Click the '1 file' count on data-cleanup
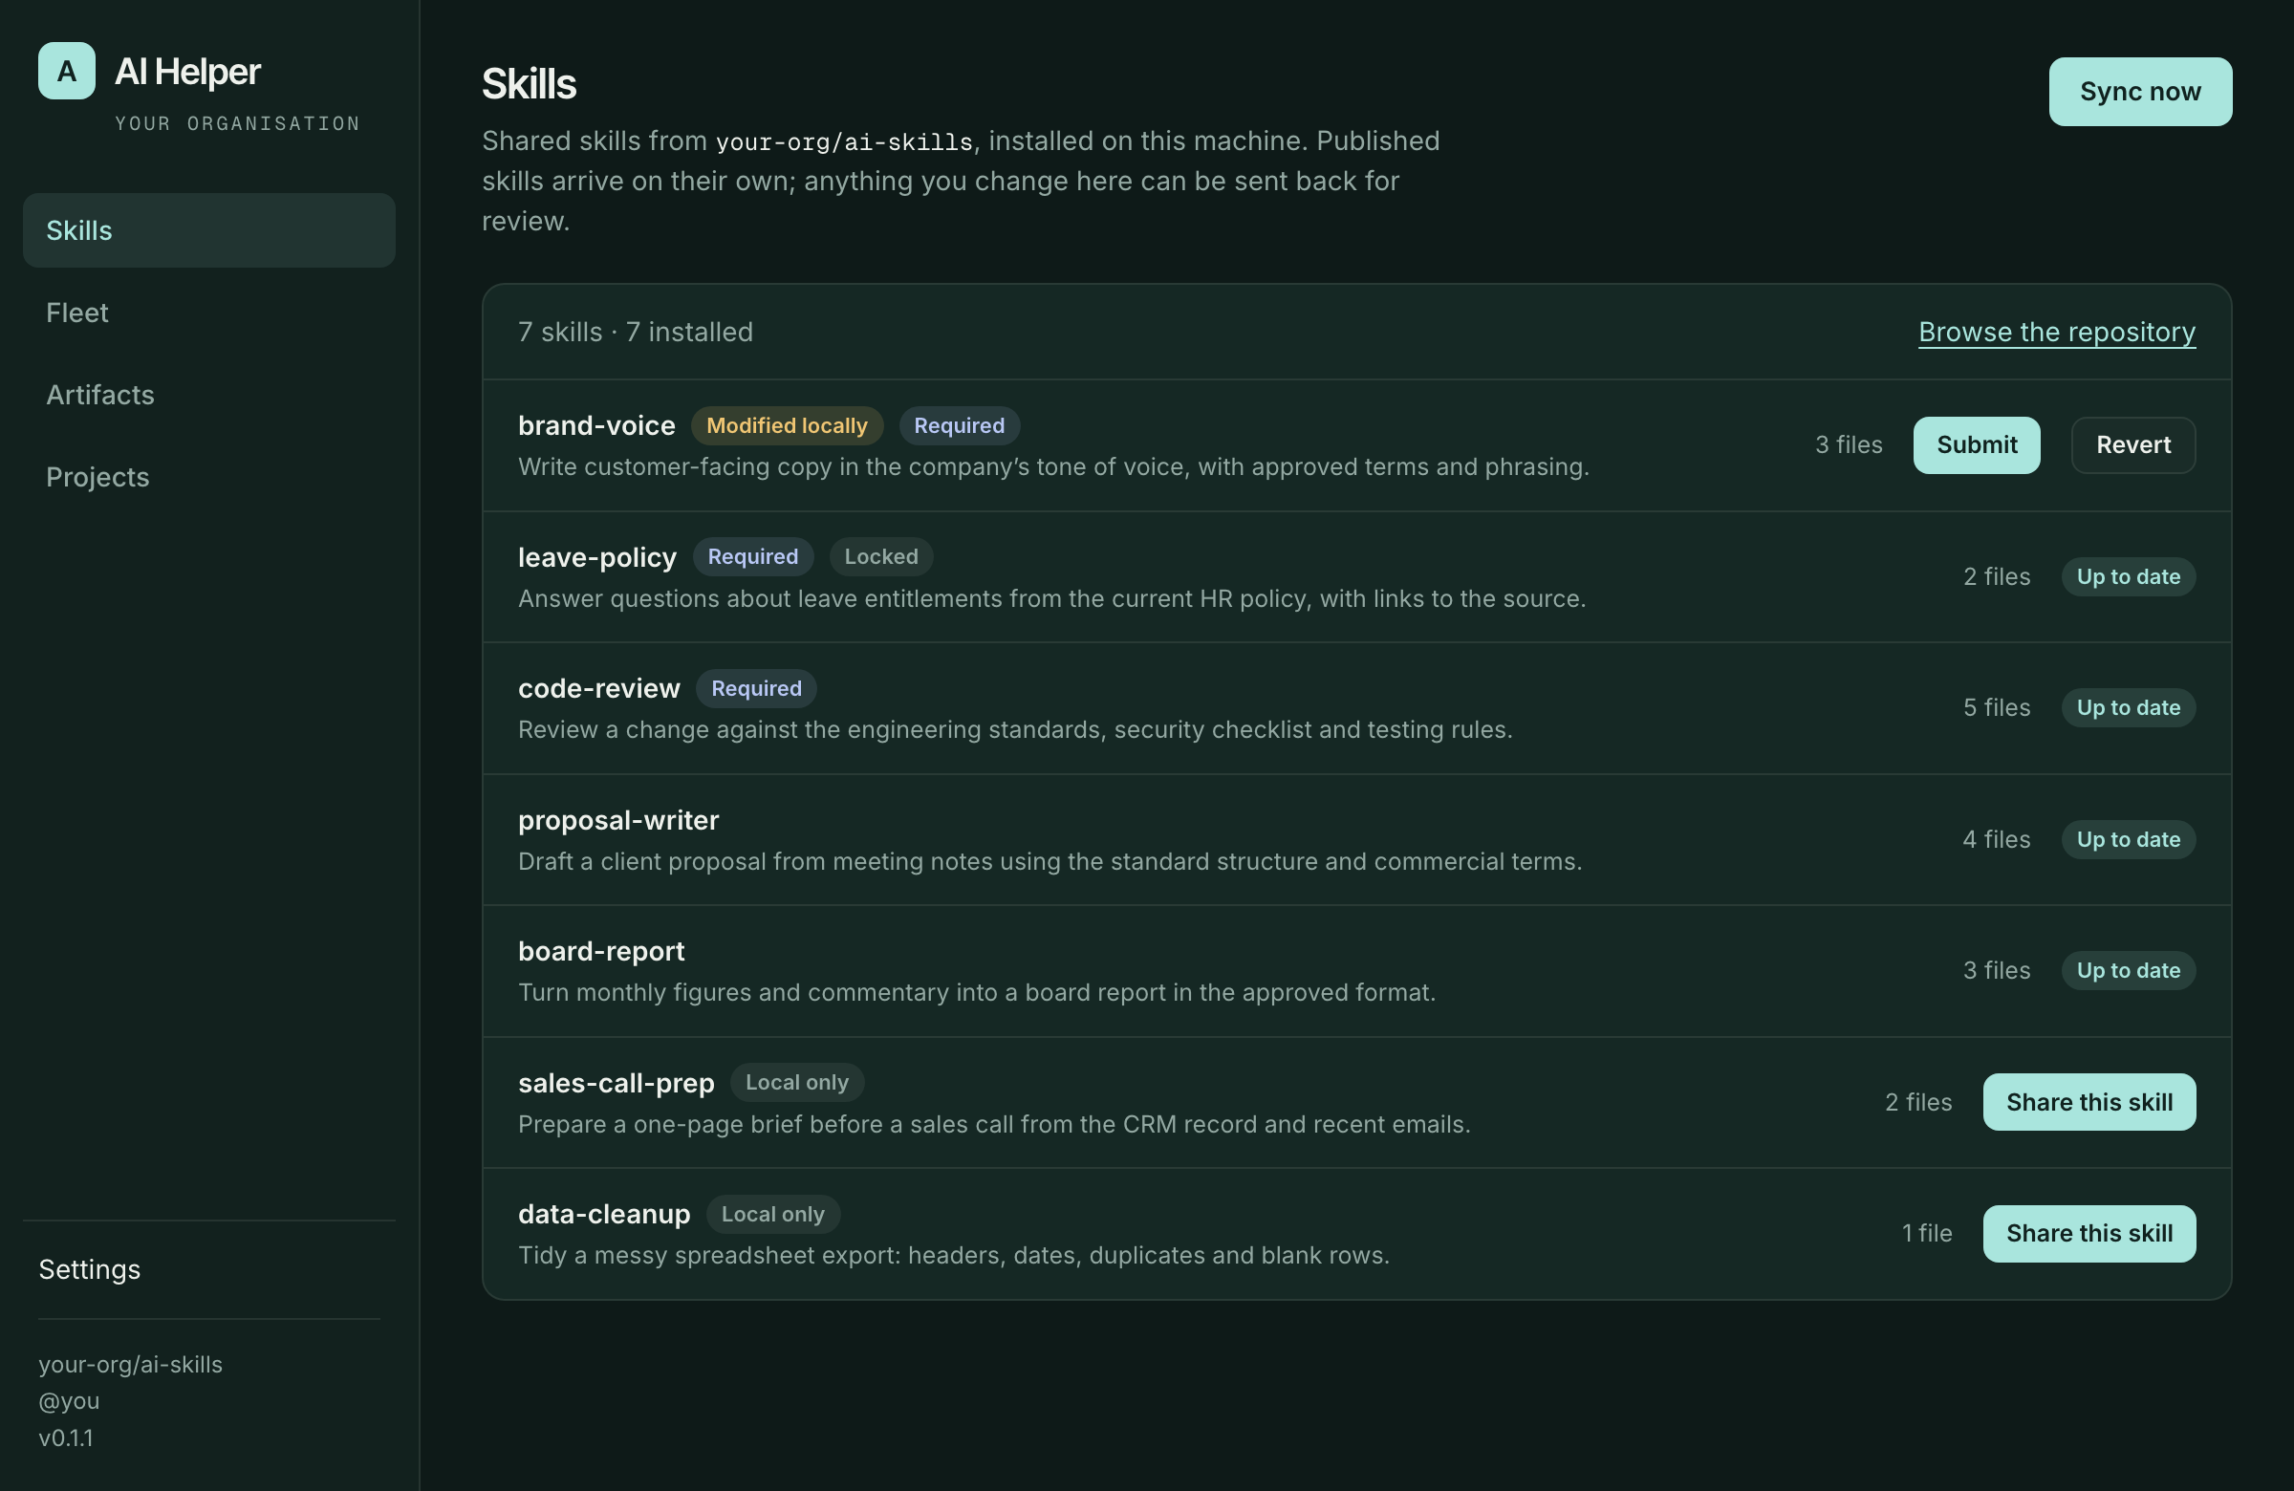Image resolution: width=2294 pixels, height=1491 pixels. 1927,1234
